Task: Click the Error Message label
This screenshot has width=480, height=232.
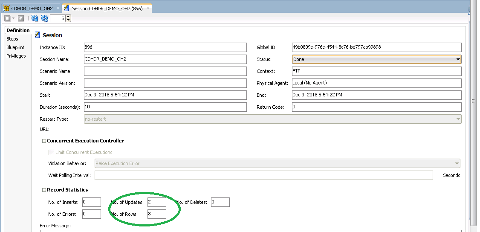Action: (55, 226)
